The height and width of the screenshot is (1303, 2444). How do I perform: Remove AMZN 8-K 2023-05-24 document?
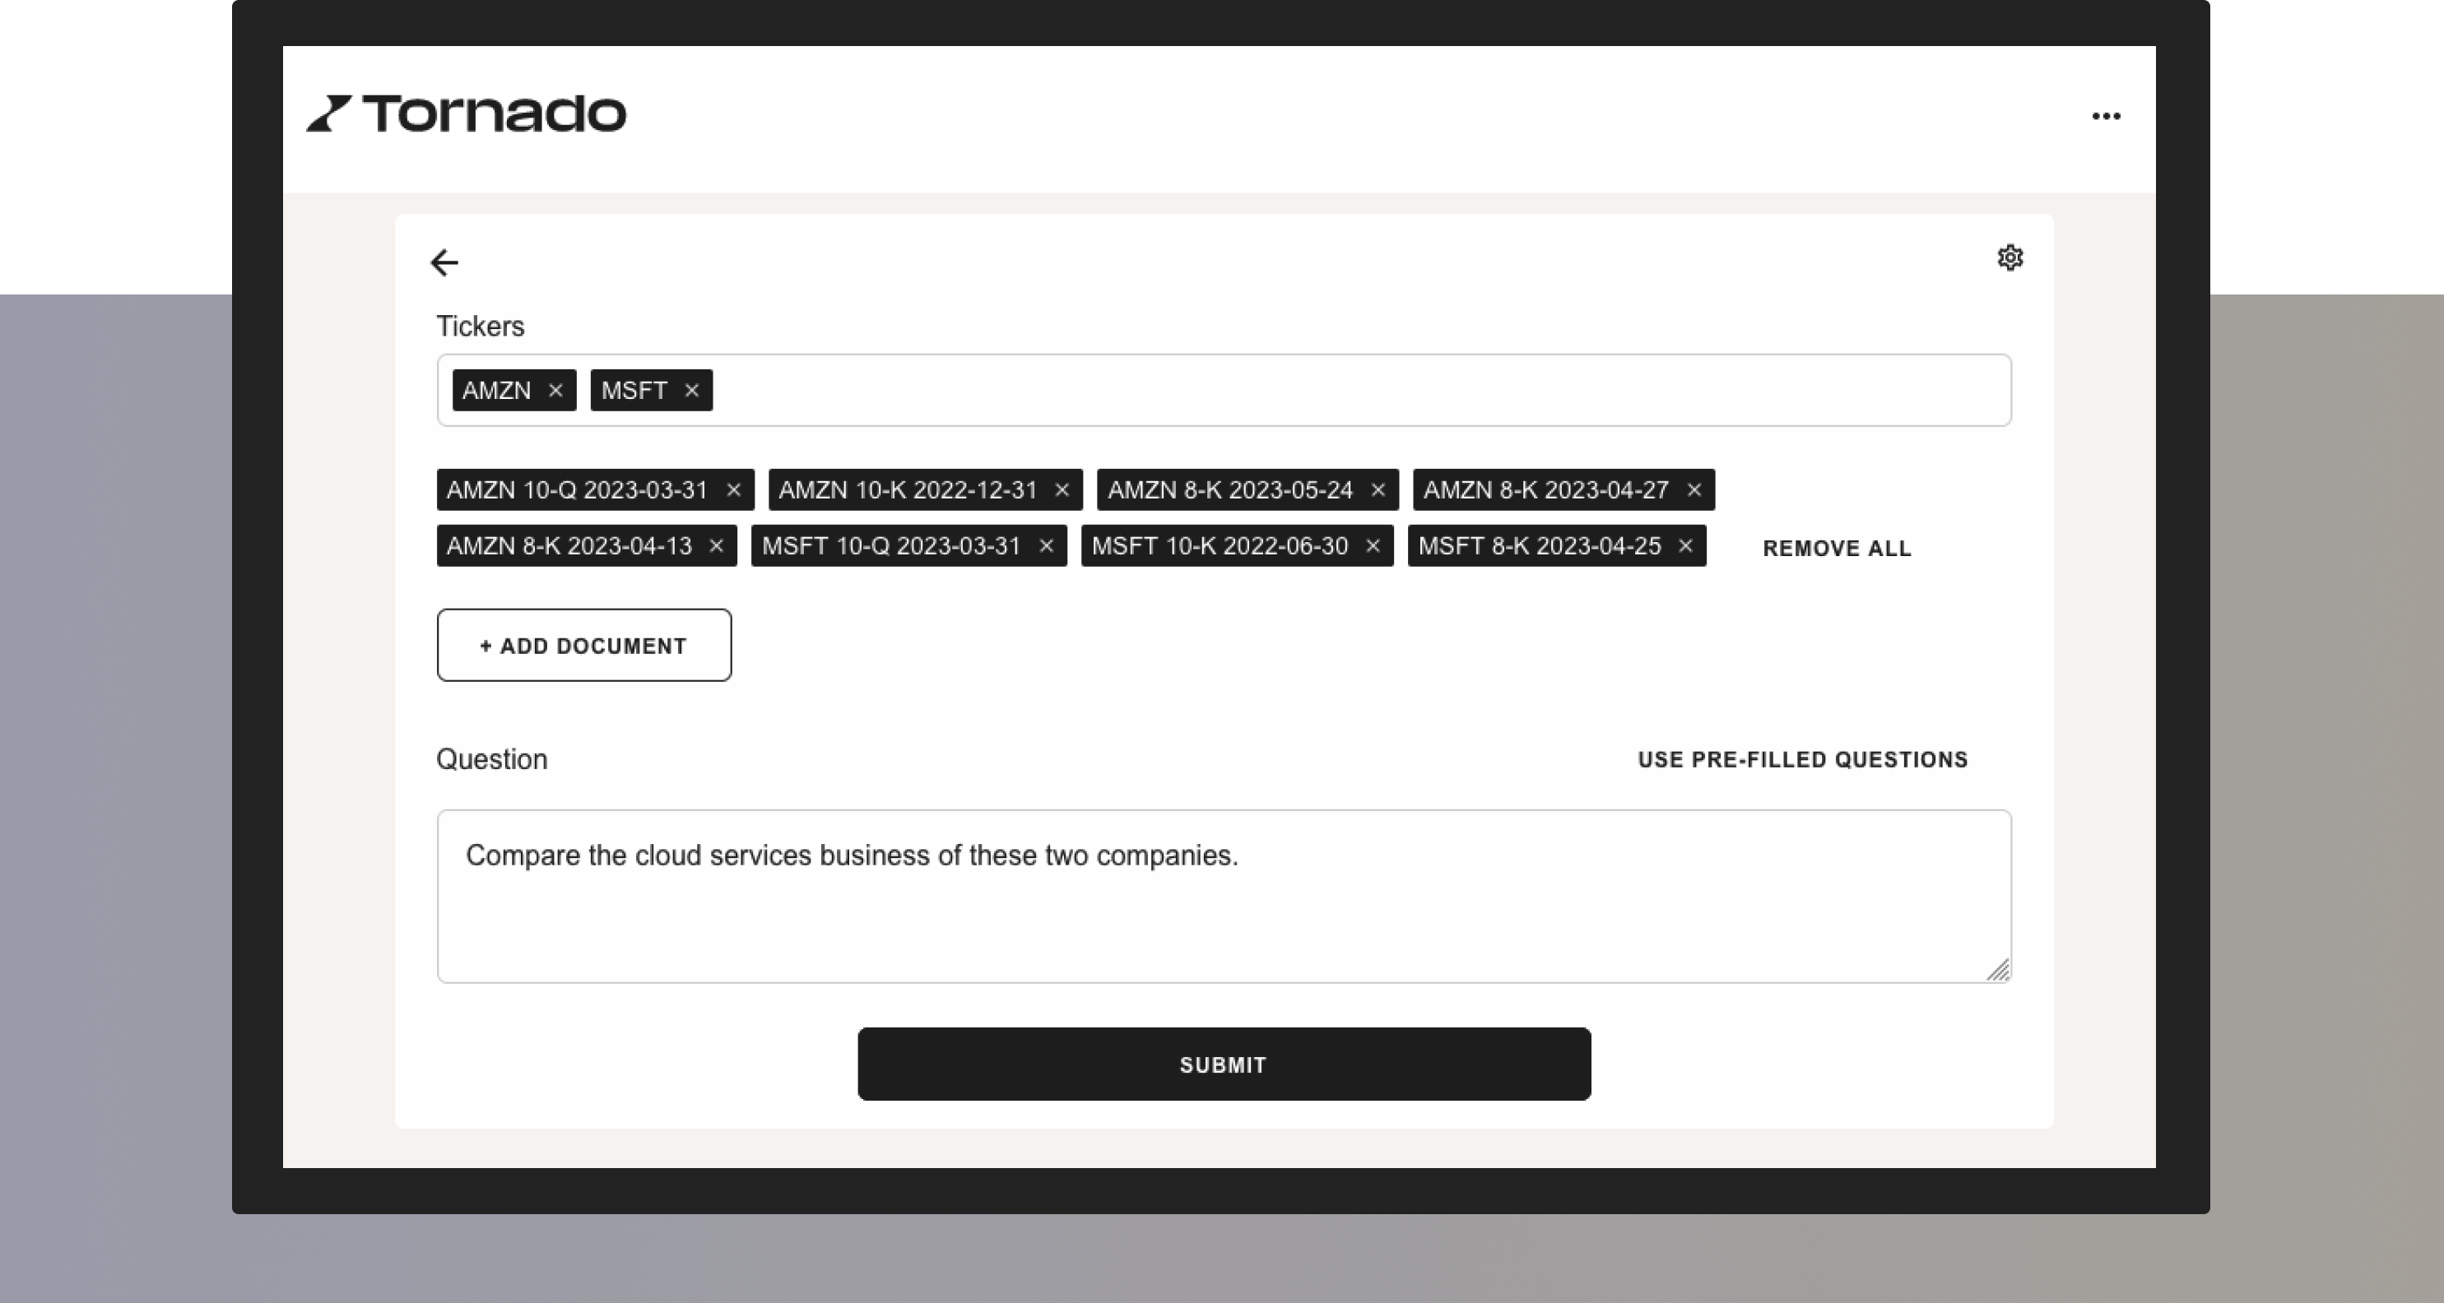1378,490
